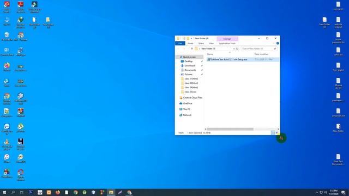
Task: Open Task View from the taskbar
Action: tap(22, 192)
